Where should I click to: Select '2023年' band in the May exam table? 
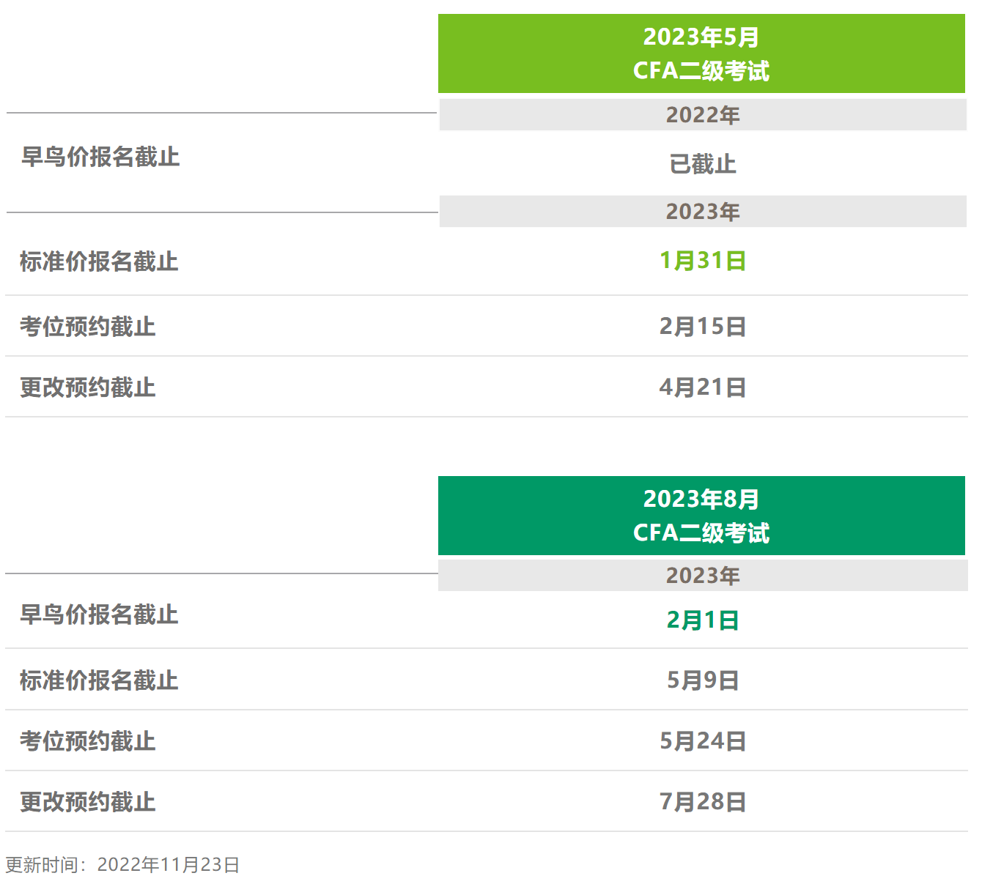[703, 212]
